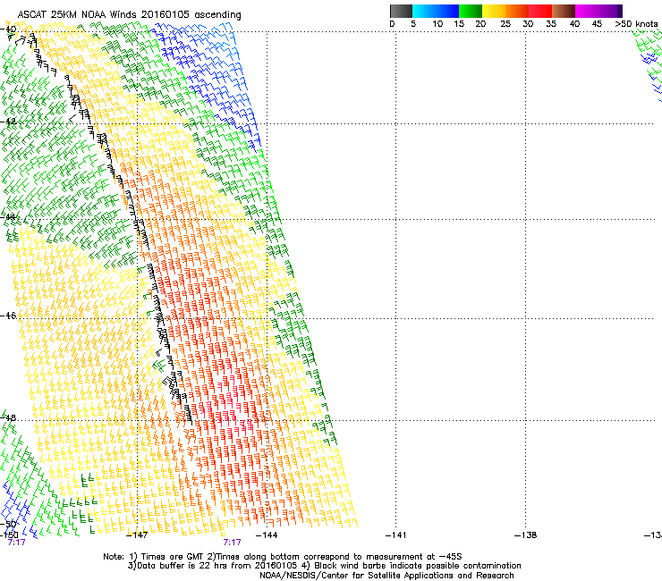This screenshot has width=662, height=581.
Task: Click the legend scale number "15"
Action: coord(459,24)
